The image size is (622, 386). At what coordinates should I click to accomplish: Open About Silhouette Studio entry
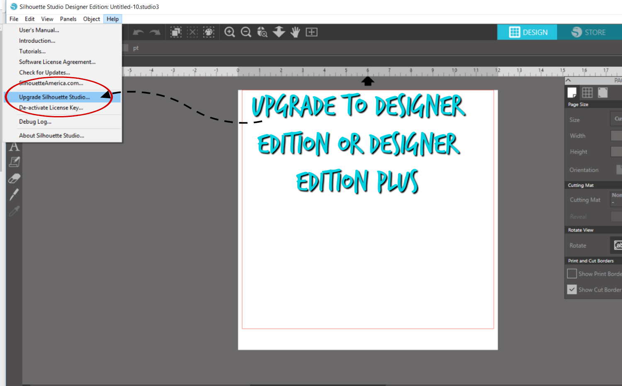(x=62, y=136)
